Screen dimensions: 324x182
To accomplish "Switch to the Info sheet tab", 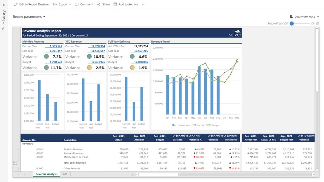I will coord(65,174).
